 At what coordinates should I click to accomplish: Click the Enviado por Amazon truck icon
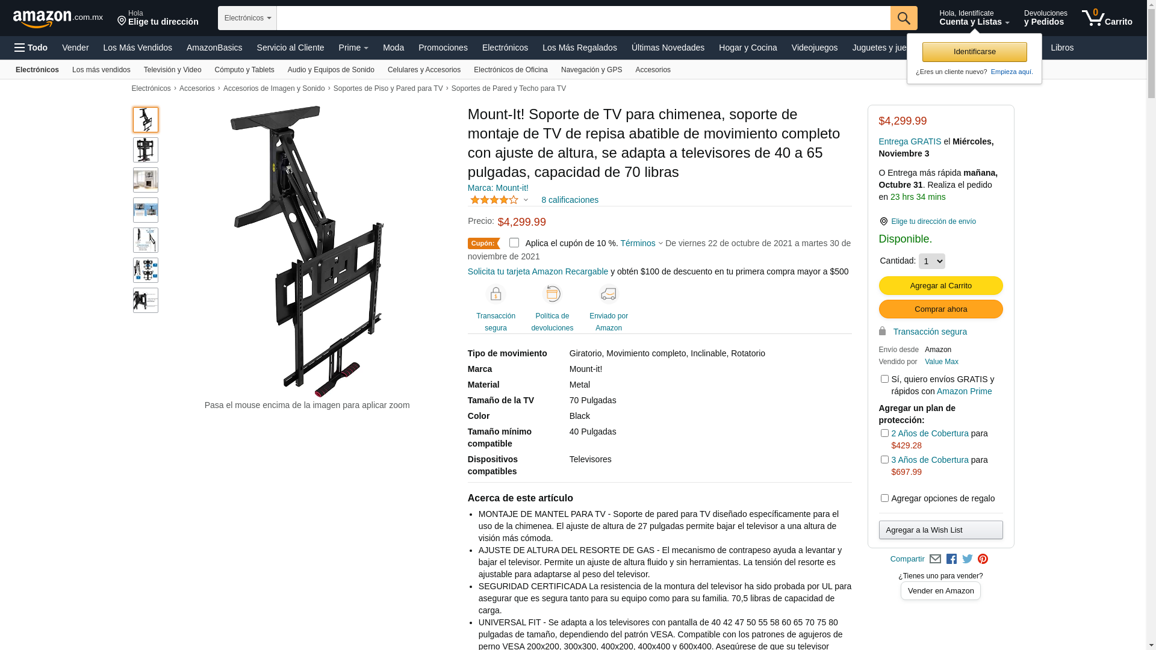point(609,294)
